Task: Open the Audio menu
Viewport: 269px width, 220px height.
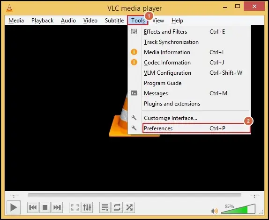Action: (68, 21)
